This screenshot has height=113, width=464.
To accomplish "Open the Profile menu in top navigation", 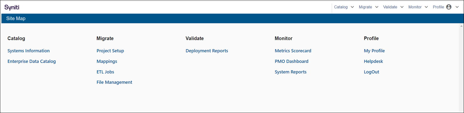I will [438, 7].
